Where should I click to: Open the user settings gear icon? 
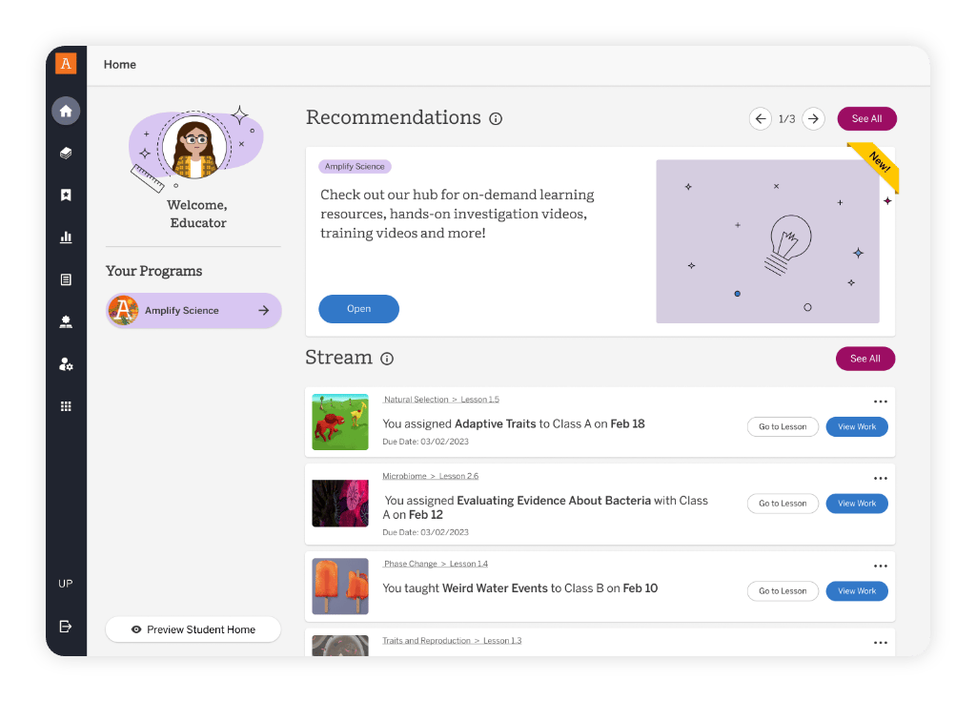tap(66, 364)
